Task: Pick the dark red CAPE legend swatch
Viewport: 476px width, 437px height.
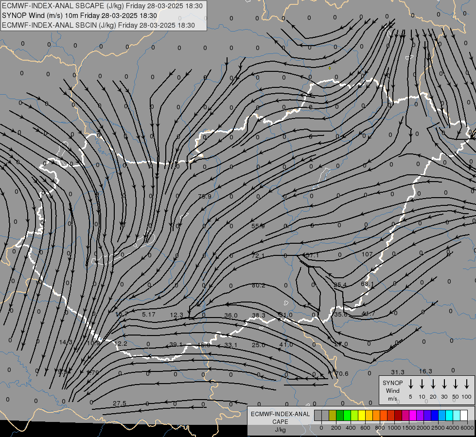Action: click(398, 416)
